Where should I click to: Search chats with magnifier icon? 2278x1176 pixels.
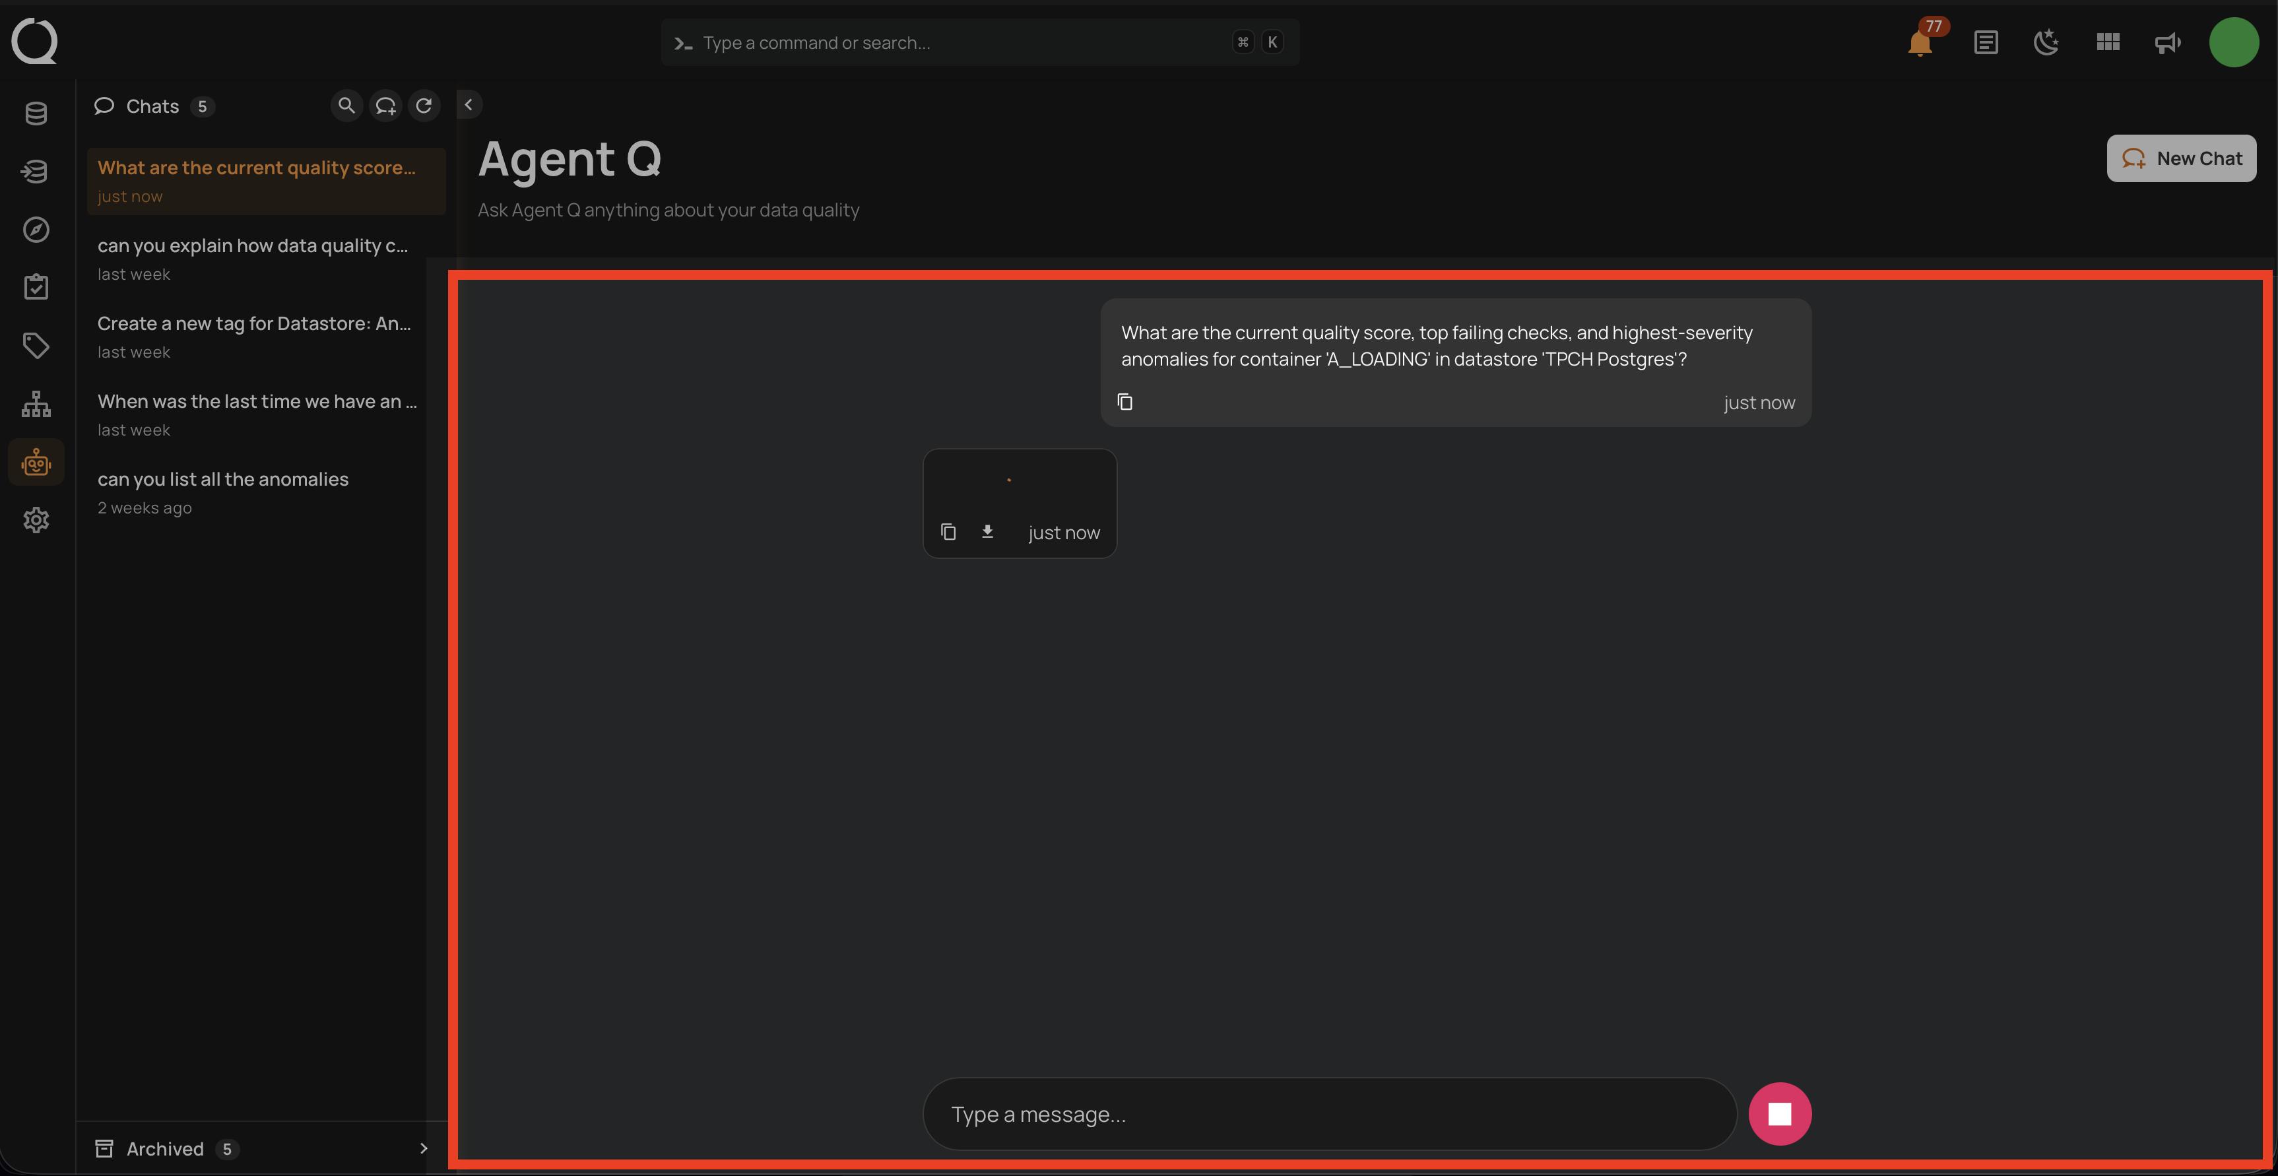click(346, 106)
